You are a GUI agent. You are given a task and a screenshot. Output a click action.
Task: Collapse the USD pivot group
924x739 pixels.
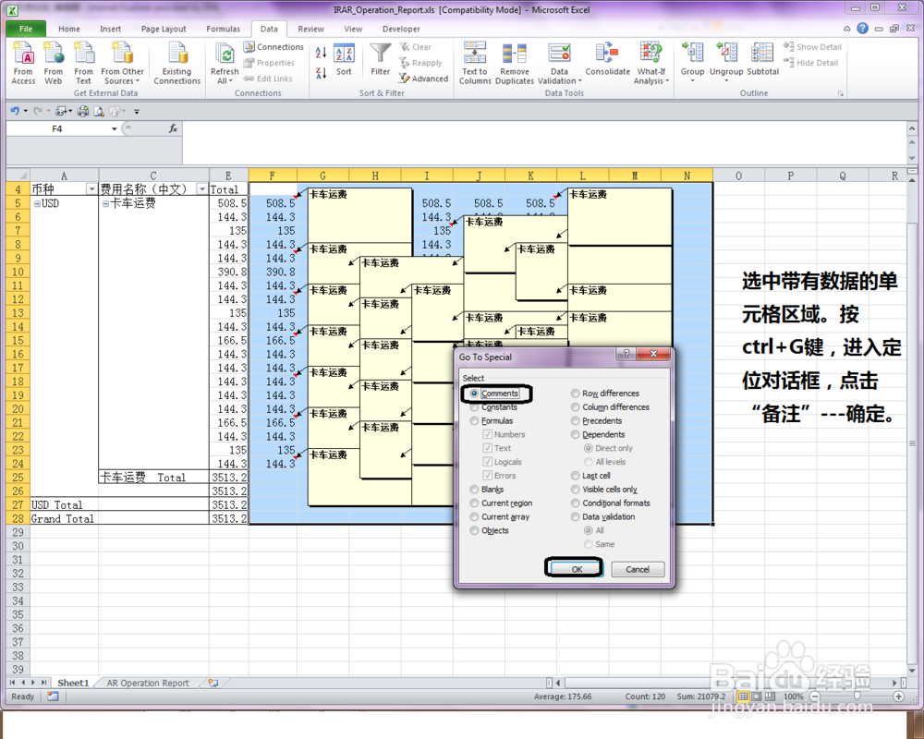pyautogui.click(x=37, y=203)
